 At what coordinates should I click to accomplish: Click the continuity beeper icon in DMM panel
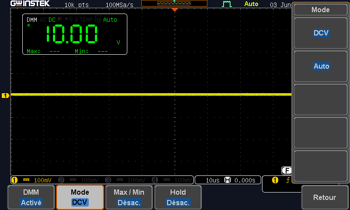point(69,18)
